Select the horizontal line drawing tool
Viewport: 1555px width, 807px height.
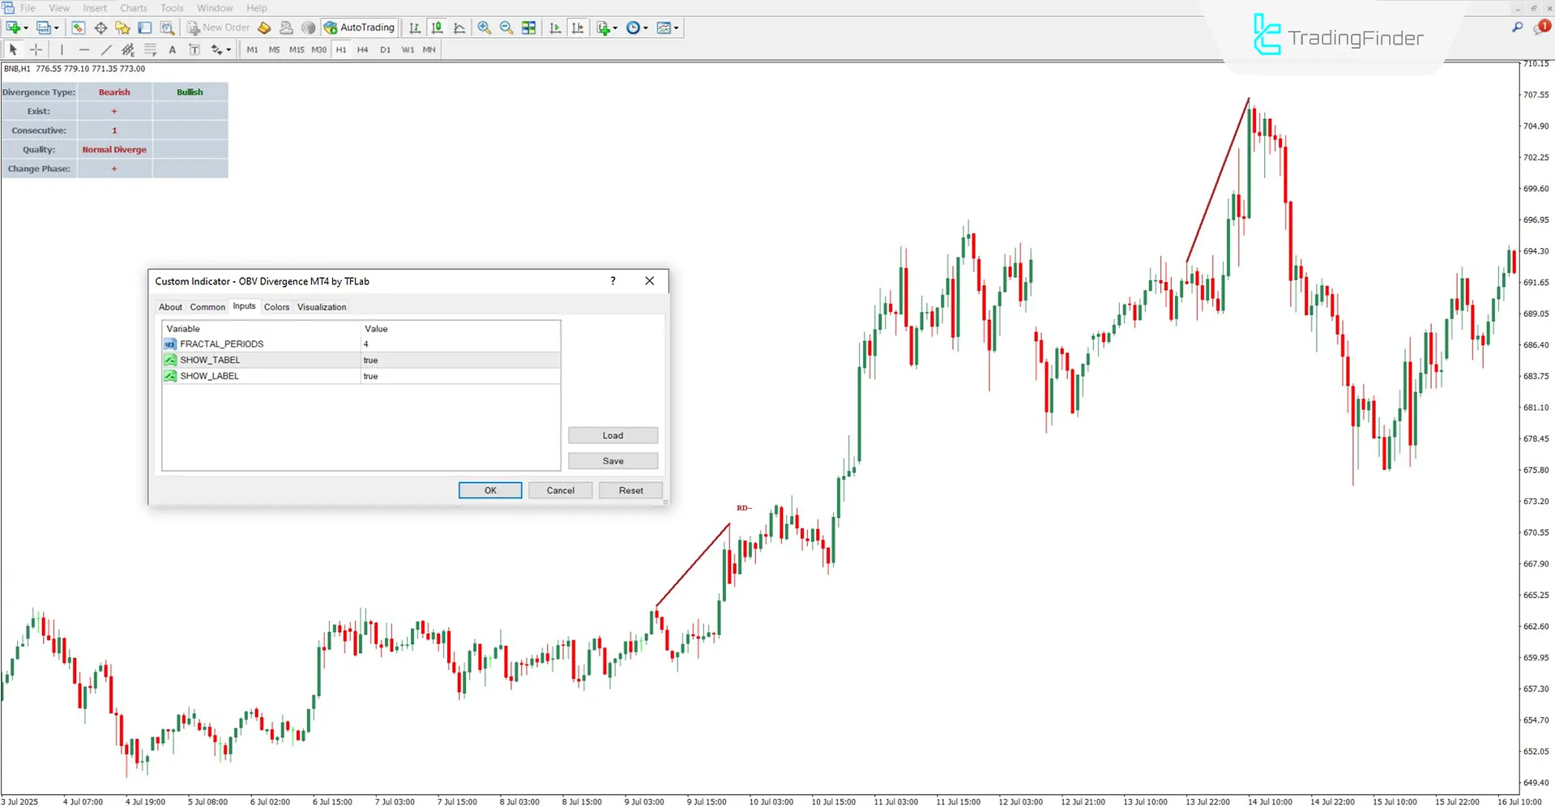84,49
